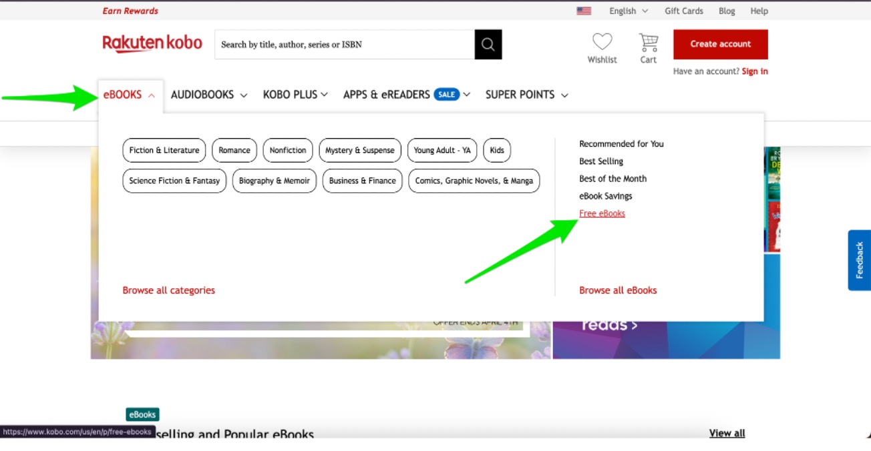Screen dimensions: 871x451
Task: Click Browse all categories
Action: tap(169, 290)
